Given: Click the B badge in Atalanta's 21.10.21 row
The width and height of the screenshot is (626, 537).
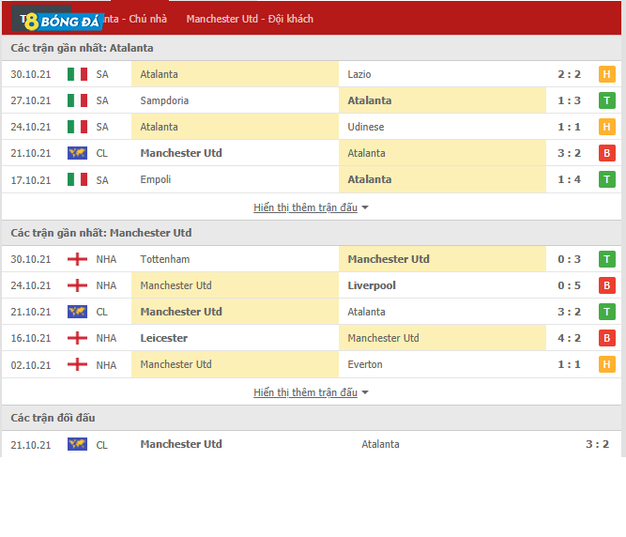Looking at the screenshot, I should pyautogui.click(x=606, y=153).
